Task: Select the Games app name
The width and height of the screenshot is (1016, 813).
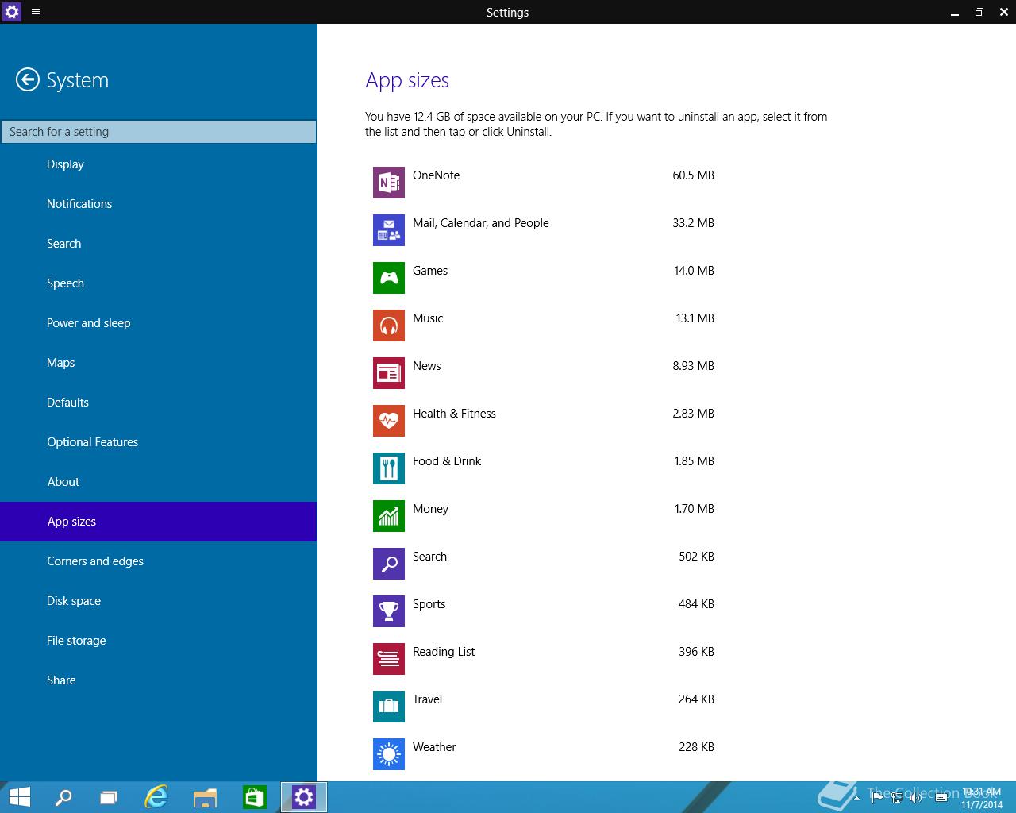Action: point(430,271)
